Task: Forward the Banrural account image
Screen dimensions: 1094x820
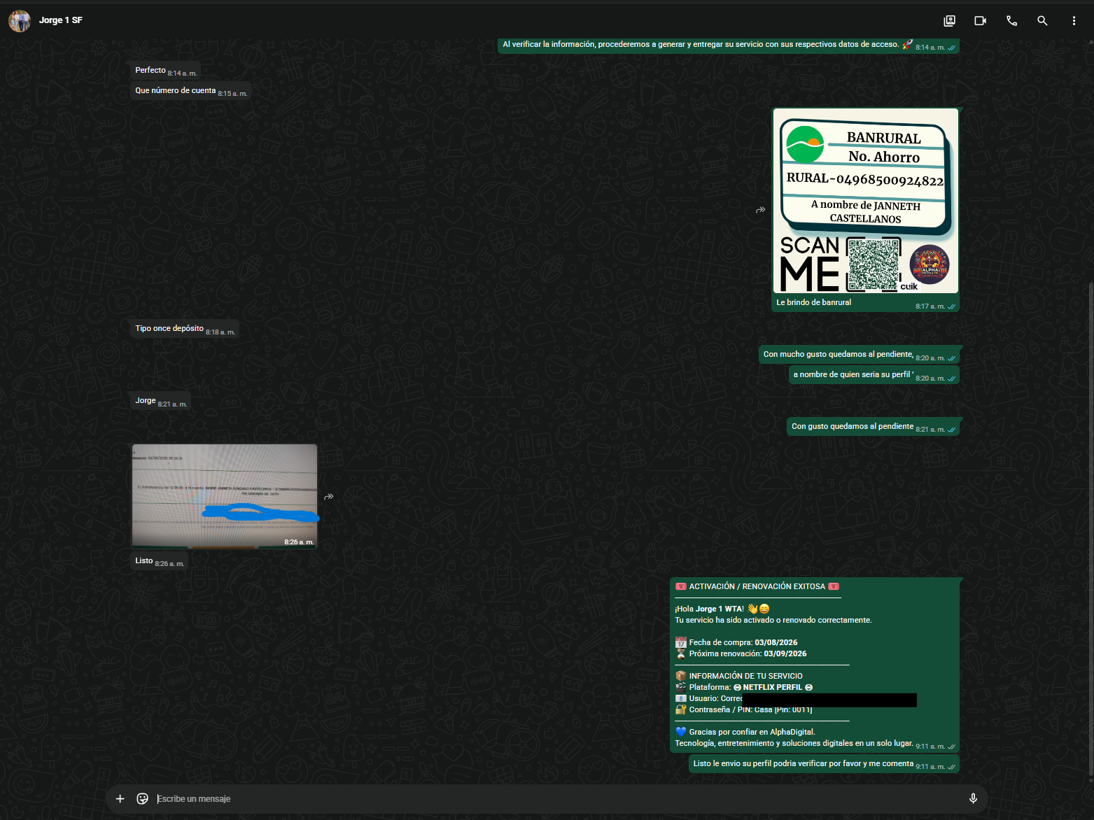Action: [760, 210]
